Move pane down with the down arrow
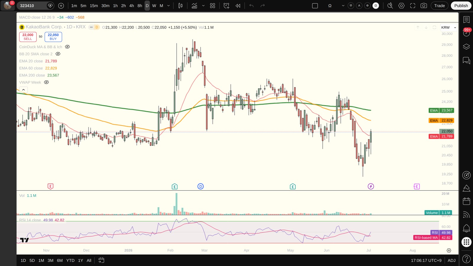This screenshot has width=473, height=266. [426, 27]
